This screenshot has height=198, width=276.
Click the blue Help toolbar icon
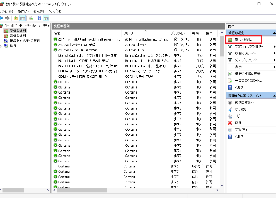pos(39,18)
